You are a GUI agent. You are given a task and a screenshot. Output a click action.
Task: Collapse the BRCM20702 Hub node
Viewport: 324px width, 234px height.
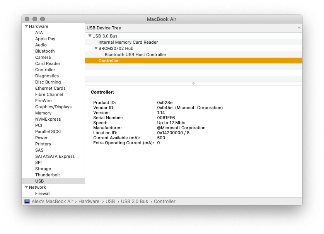pos(96,48)
